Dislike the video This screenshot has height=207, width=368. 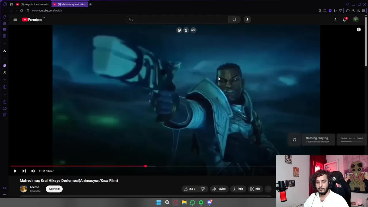pos(203,189)
